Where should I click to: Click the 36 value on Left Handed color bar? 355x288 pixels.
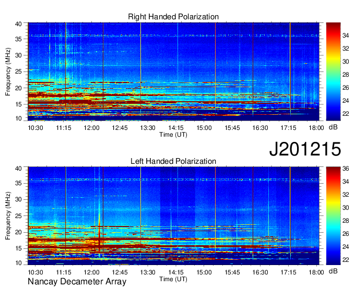tap(346, 169)
